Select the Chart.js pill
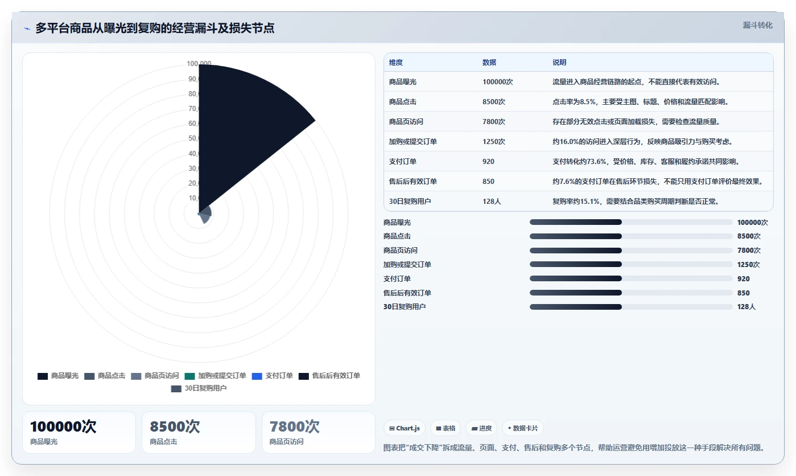Viewport: 796px width, 476px height. [405, 428]
